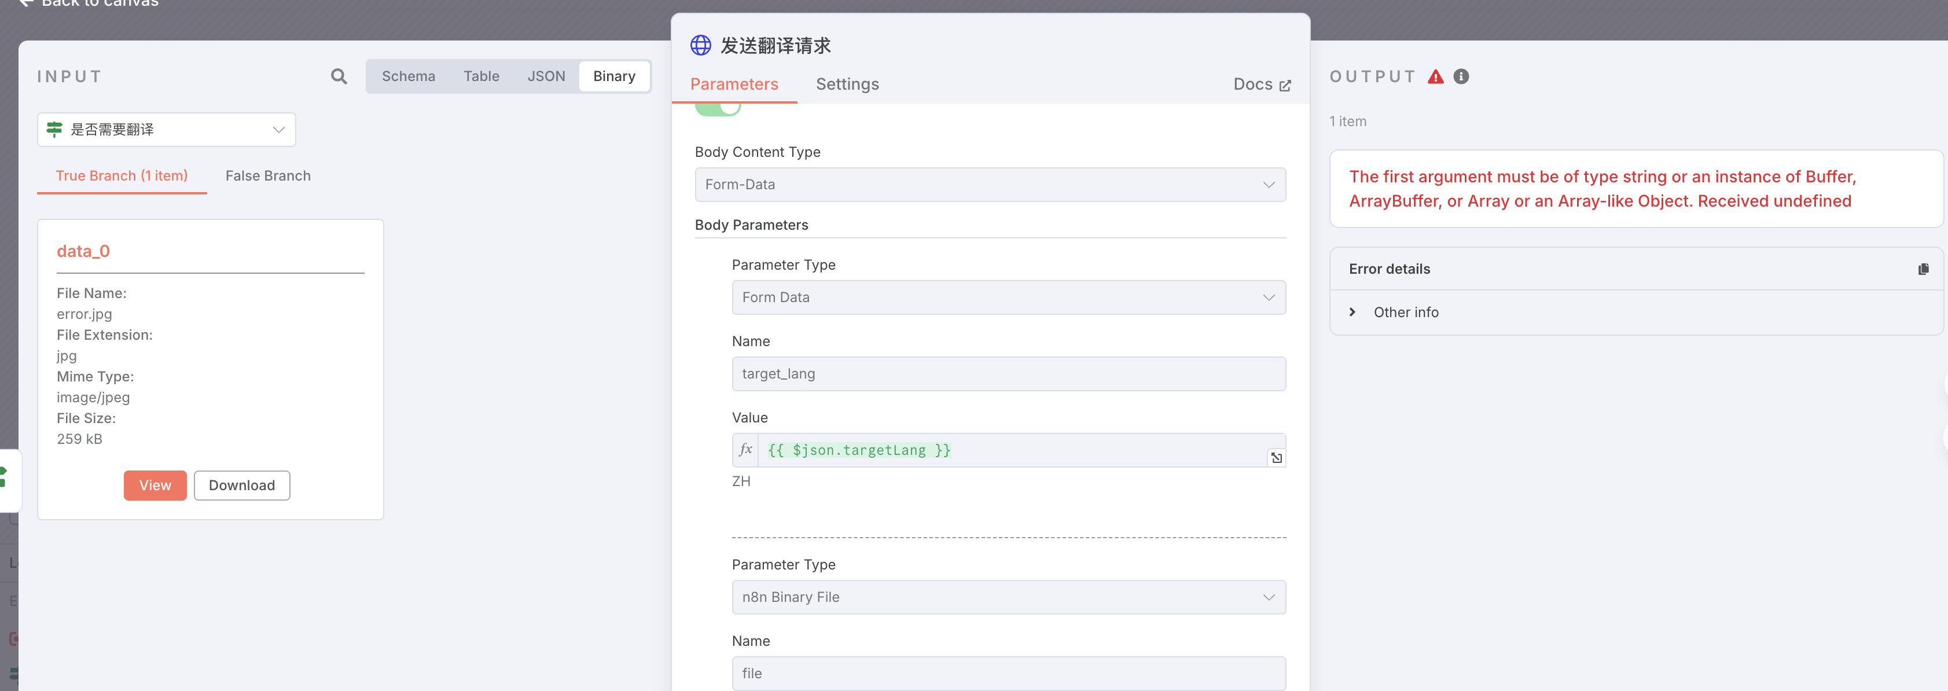Viewport: 1948px width, 691px height.
Task: Click the red error message text
Action: coord(1602,189)
